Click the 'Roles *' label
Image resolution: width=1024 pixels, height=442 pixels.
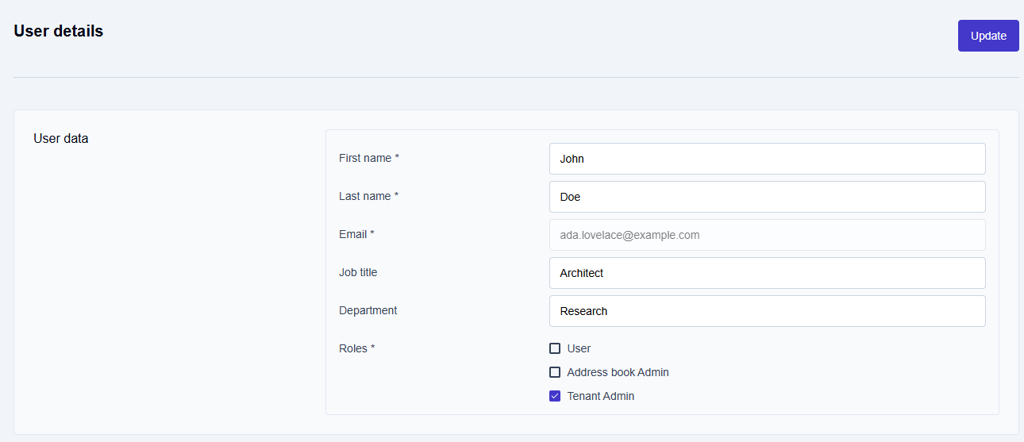pyautogui.click(x=356, y=348)
